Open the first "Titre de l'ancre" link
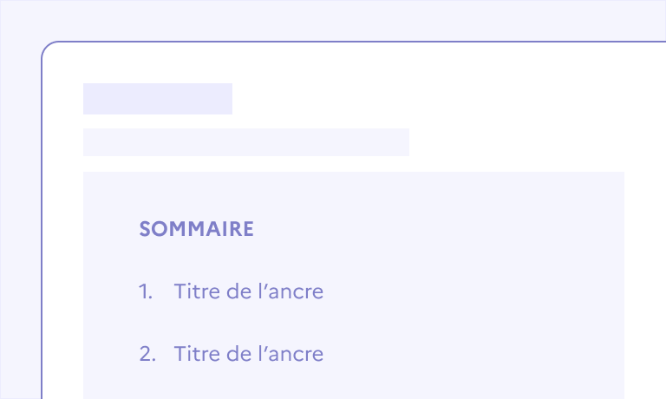This screenshot has height=399, width=666. pos(248,291)
